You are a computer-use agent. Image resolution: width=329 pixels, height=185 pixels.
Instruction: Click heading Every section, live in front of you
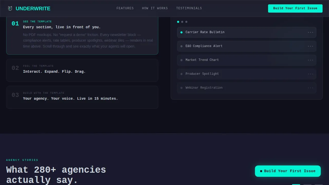coord(62,27)
